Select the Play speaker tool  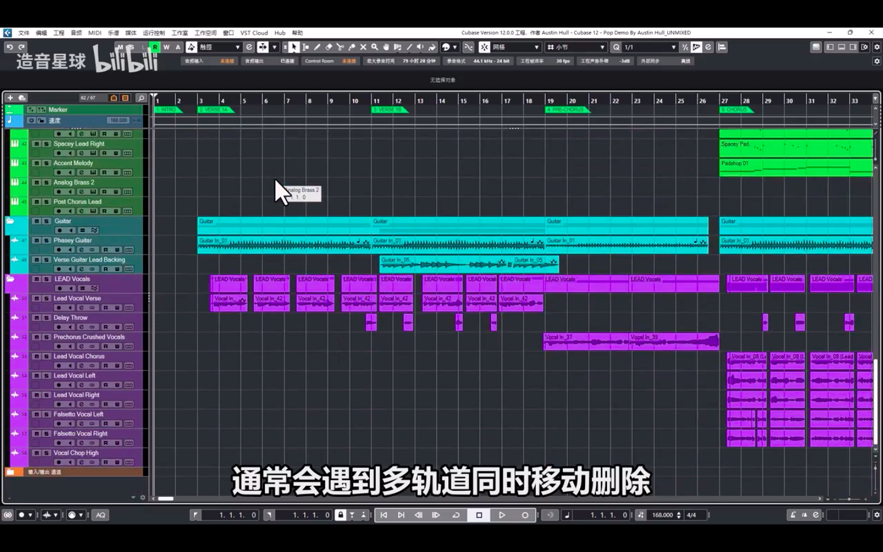tap(421, 47)
